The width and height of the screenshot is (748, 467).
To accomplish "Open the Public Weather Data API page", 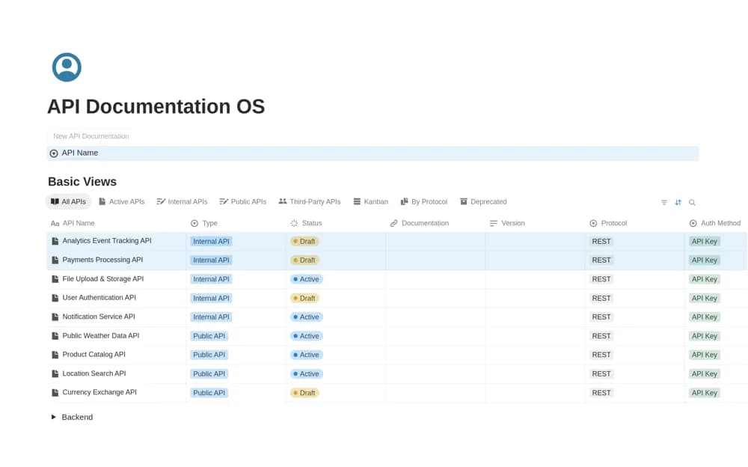I will coord(101,336).
